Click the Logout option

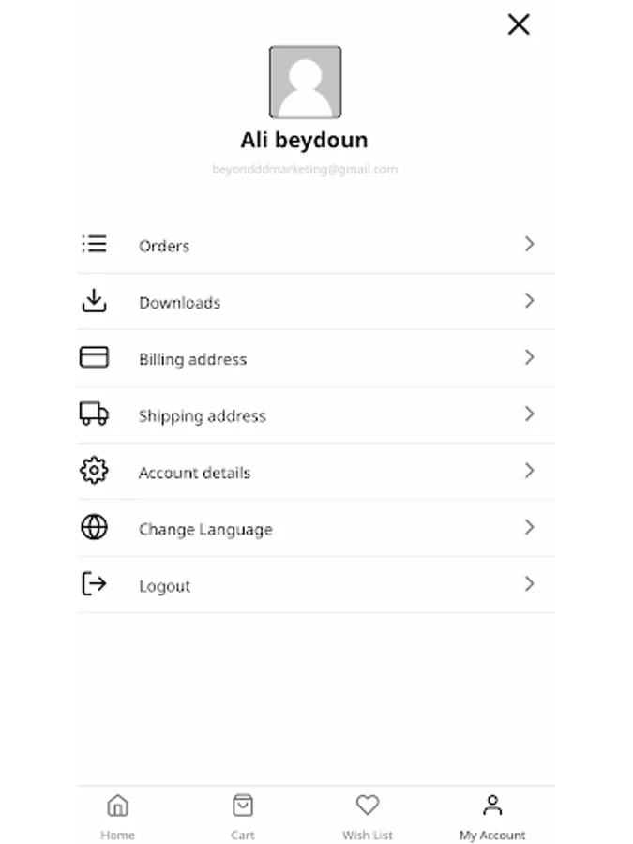click(165, 585)
